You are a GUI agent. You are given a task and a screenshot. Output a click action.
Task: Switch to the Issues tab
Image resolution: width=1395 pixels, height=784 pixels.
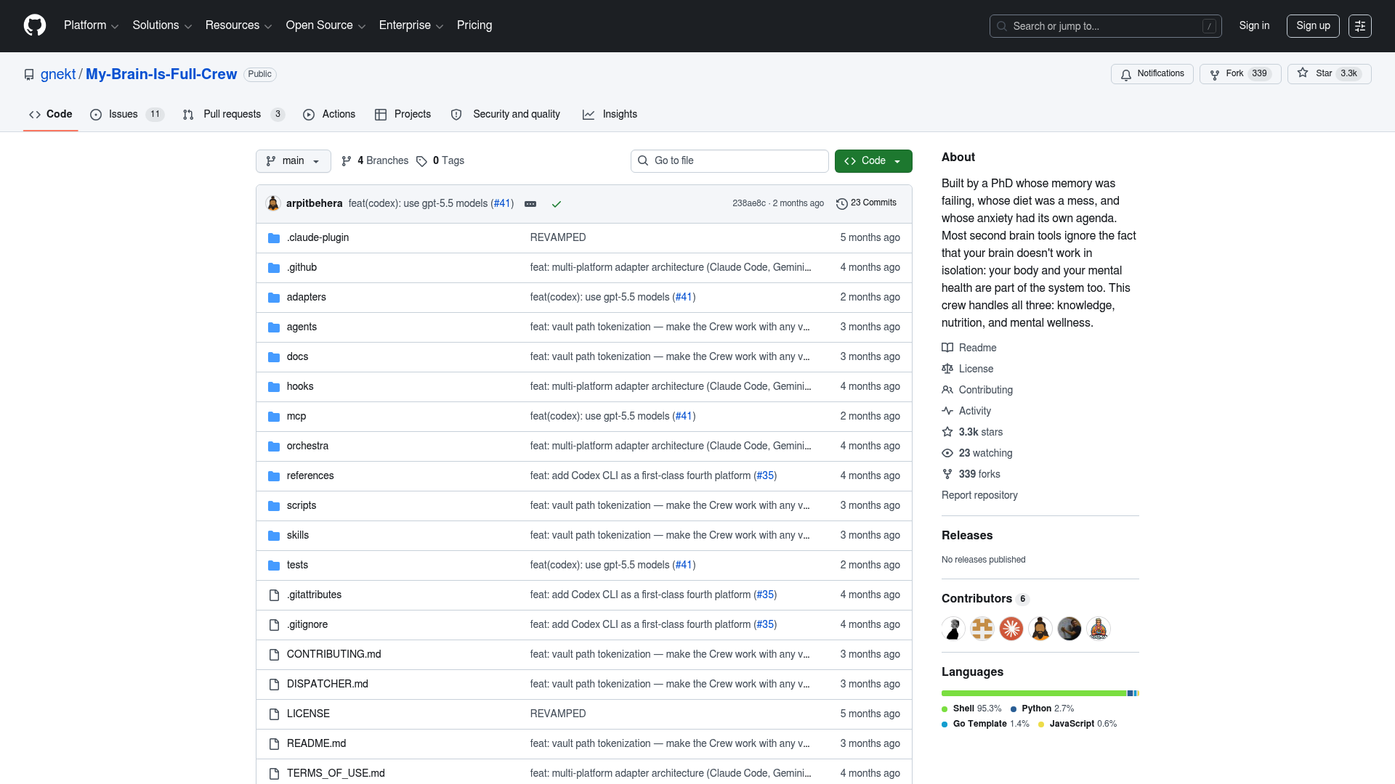(127, 115)
